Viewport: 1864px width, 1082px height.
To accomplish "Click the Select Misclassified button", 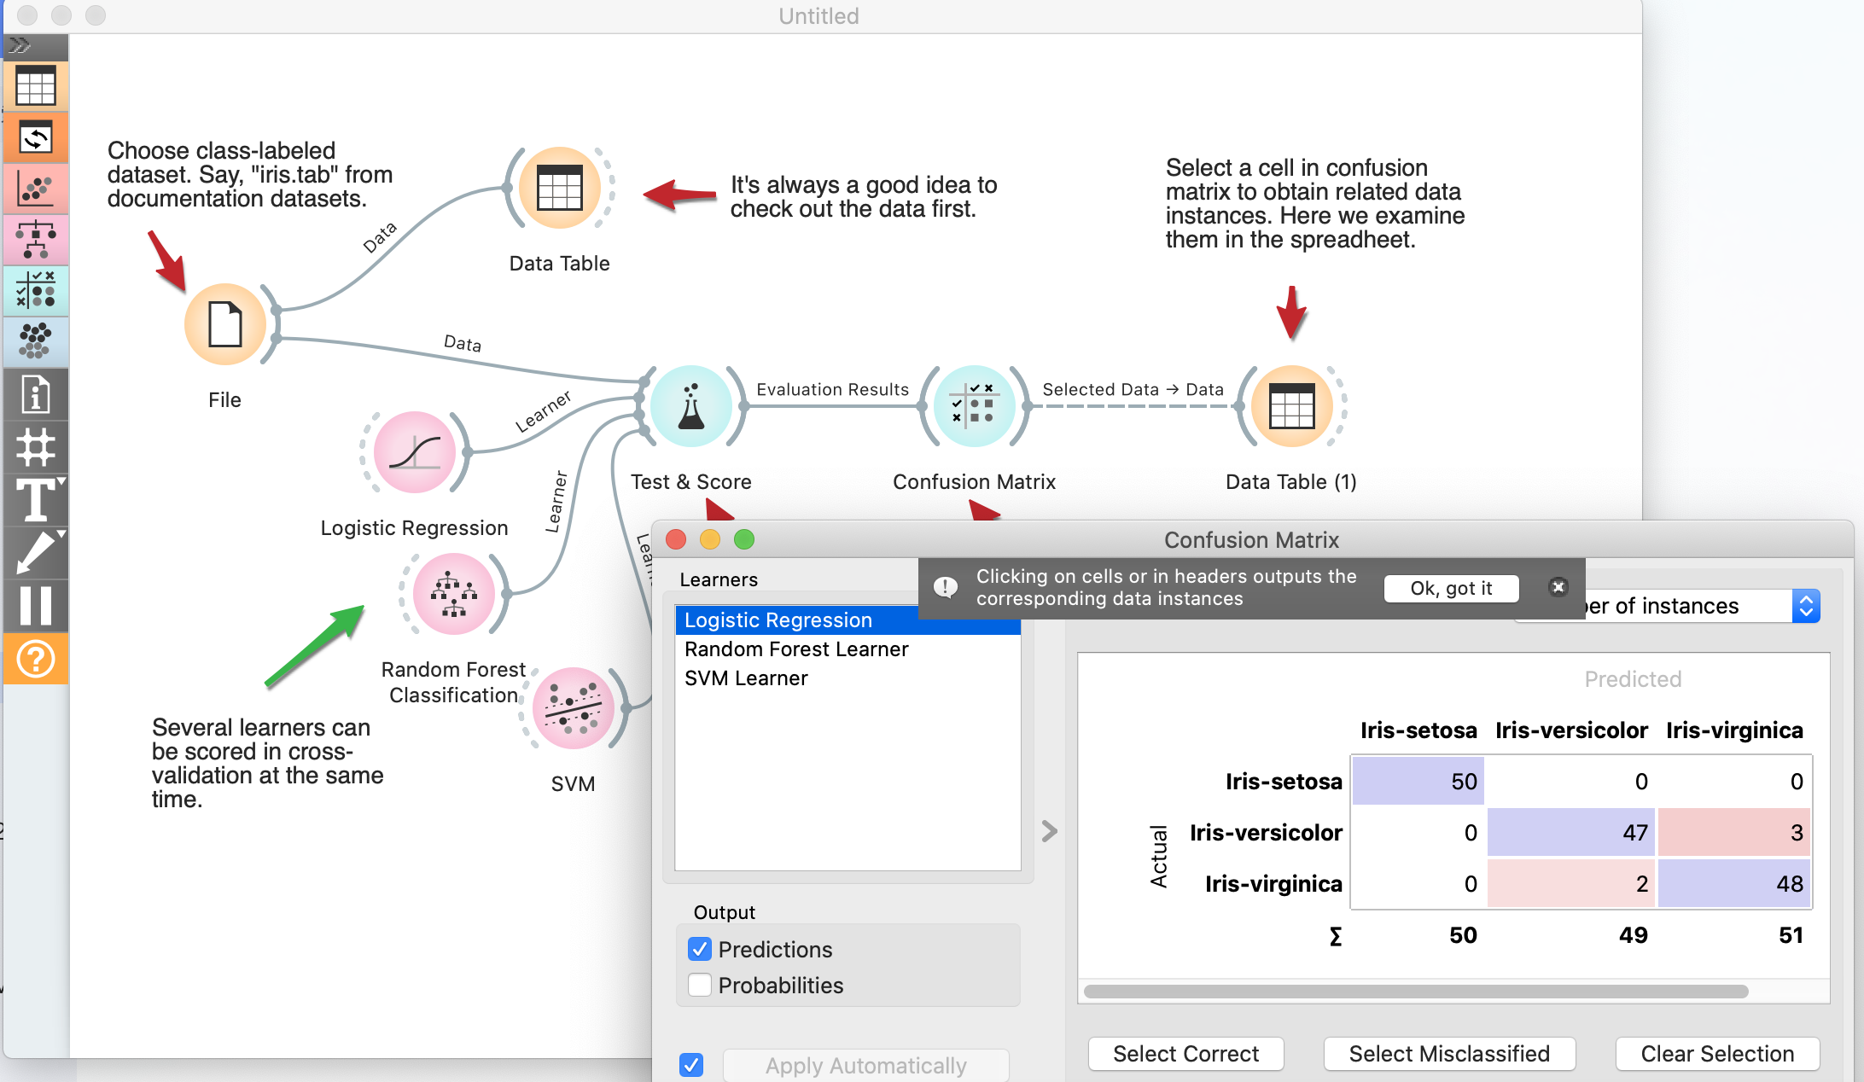I will pyautogui.click(x=1448, y=1054).
